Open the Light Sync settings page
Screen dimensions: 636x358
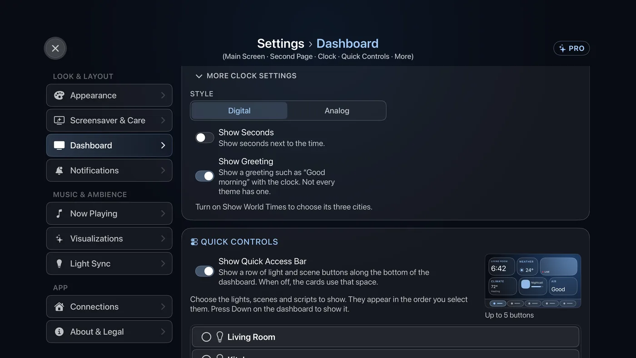(x=109, y=264)
